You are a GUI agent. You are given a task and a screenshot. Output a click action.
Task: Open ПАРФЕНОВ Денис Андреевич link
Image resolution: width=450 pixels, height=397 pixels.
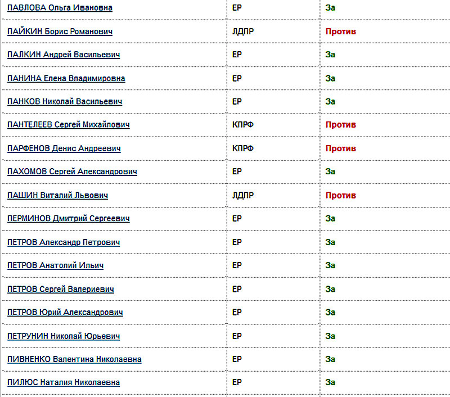coord(64,148)
